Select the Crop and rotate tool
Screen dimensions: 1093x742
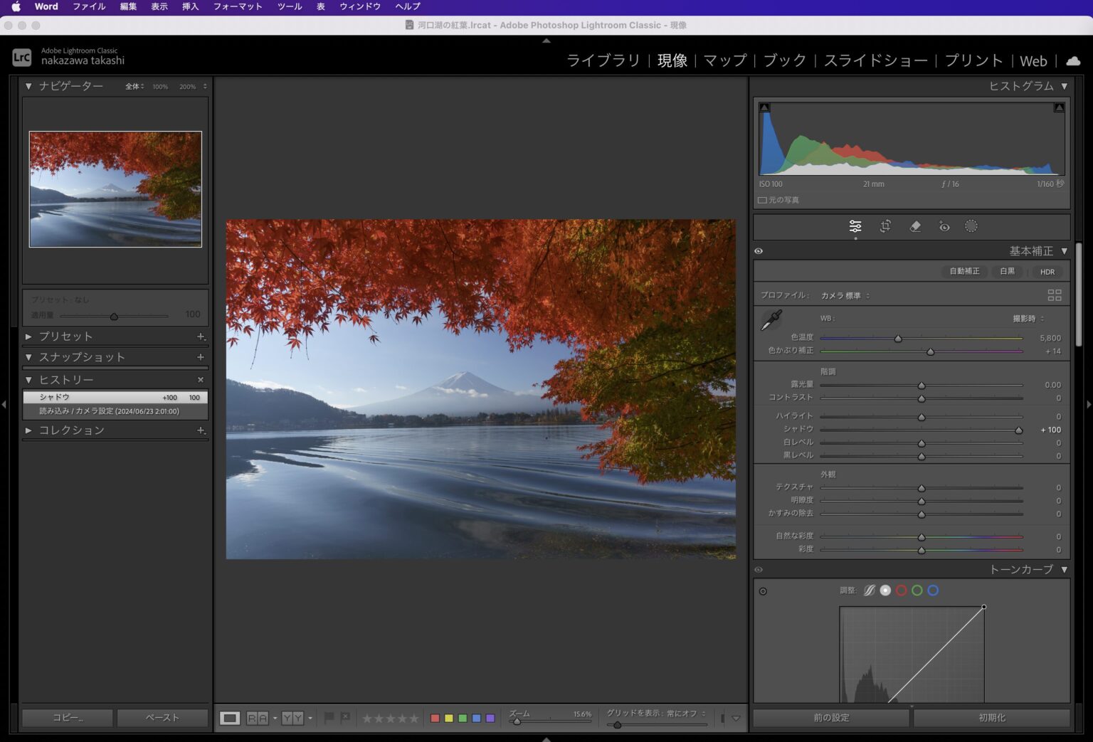pyautogui.click(x=885, y=226)
